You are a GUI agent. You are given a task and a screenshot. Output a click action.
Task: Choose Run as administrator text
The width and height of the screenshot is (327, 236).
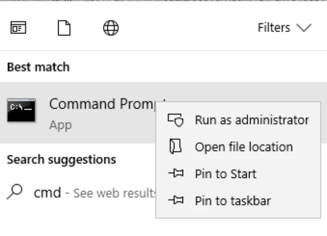(x=251, y=120)
